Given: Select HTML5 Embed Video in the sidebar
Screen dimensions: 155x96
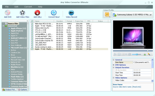Looking at the screenshot, I should 19,84.
